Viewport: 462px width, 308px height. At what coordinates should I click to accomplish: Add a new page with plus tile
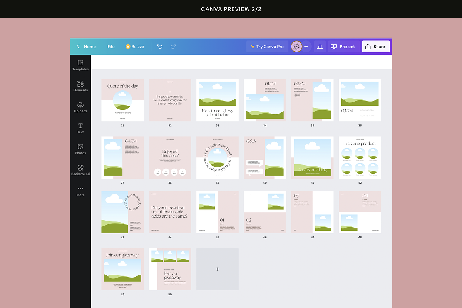point(218,269)
